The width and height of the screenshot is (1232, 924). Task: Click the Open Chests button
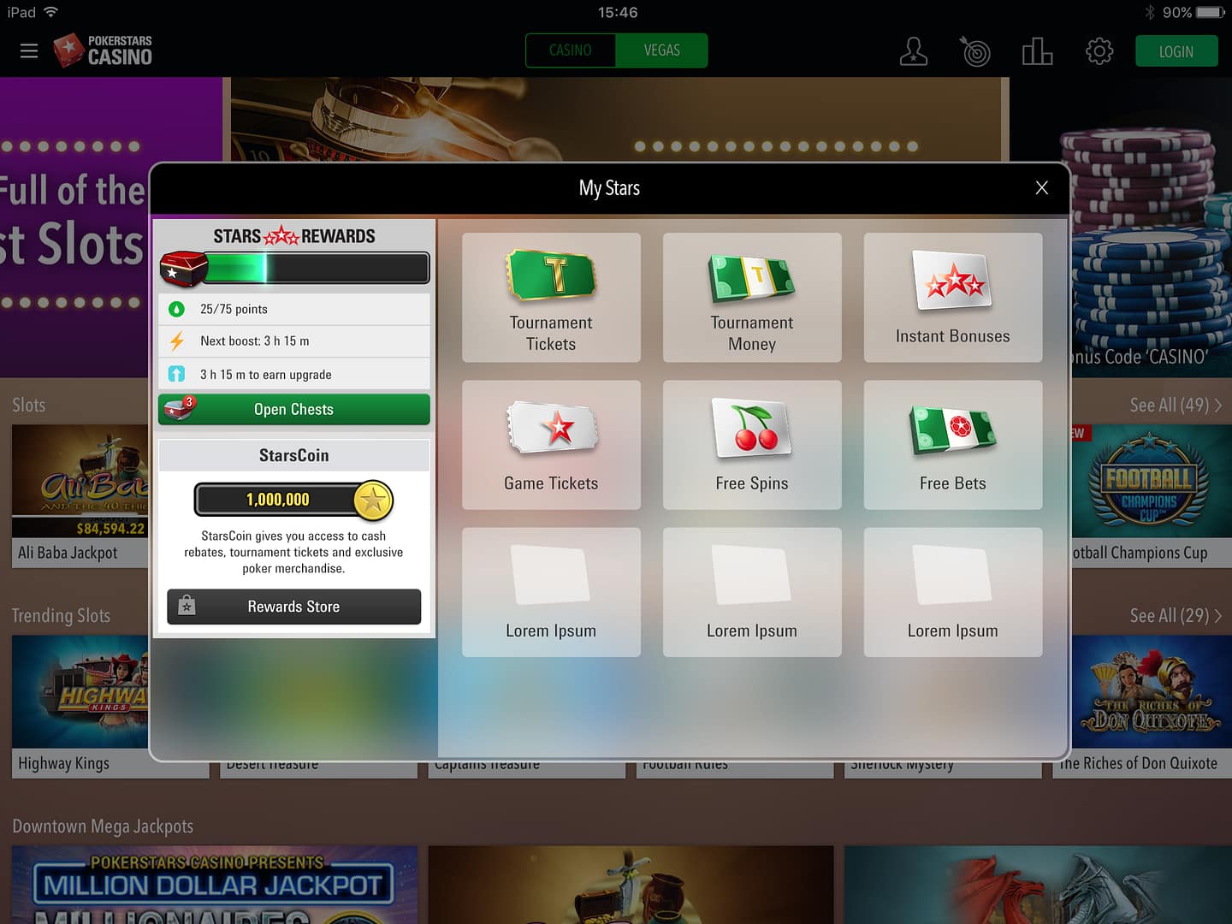[293, 409]
